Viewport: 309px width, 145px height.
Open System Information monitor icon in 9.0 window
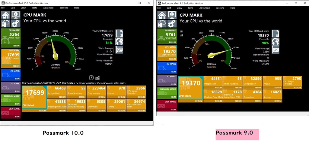click(172, 15)
